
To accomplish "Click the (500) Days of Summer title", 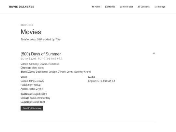I will tap(41, 54).
